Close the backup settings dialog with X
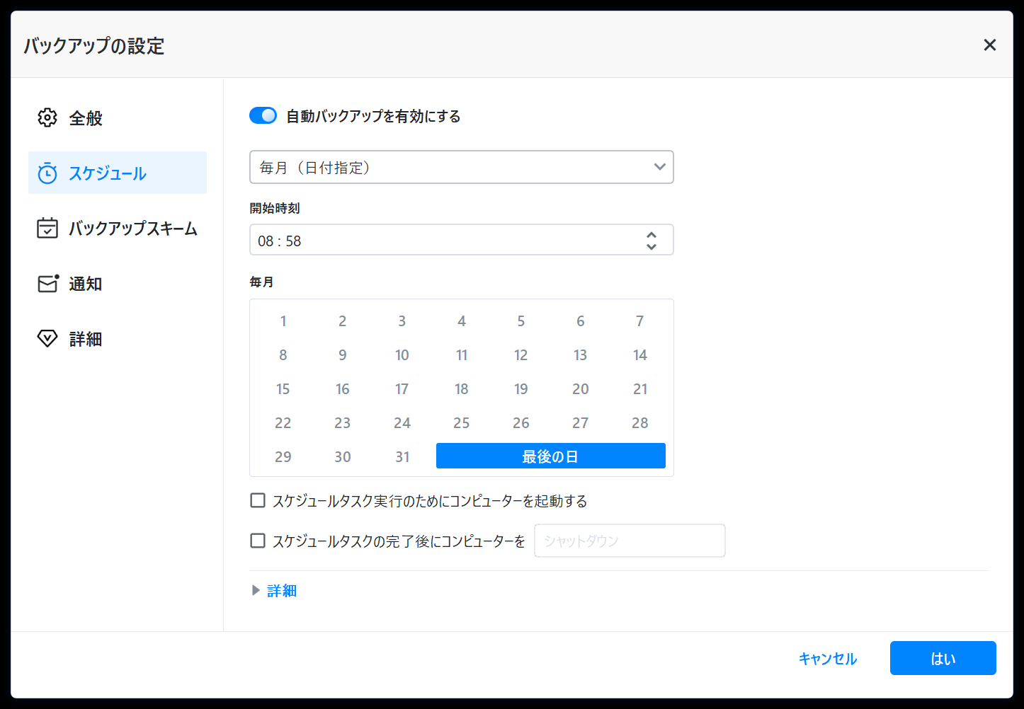This screenshot has height=709, width=1024. click(989, 45)
